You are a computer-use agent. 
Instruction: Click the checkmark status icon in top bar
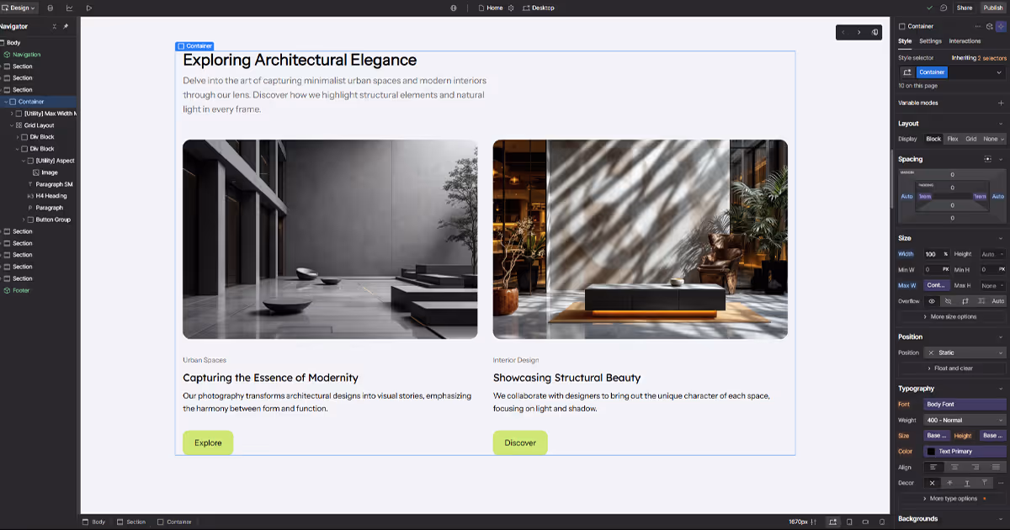pos(929,8)
